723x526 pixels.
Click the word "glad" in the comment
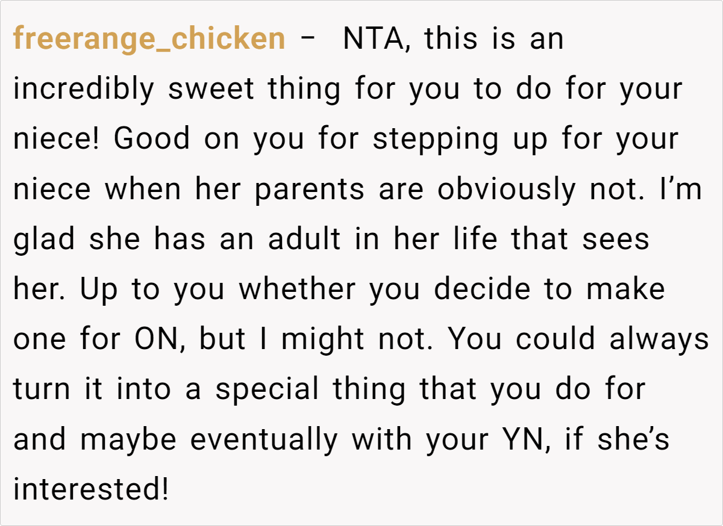(45, 239)
